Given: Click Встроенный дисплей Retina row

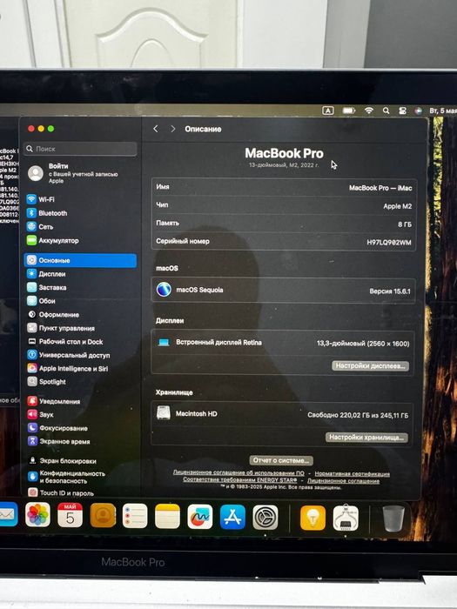Looking at the screenshot, I should click(282, 343).
